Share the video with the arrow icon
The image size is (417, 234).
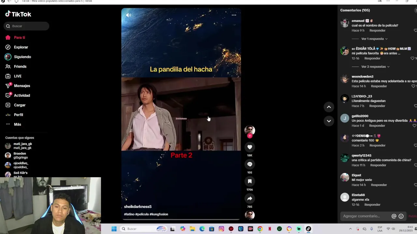pyautogui.click(x=250, y=199)
